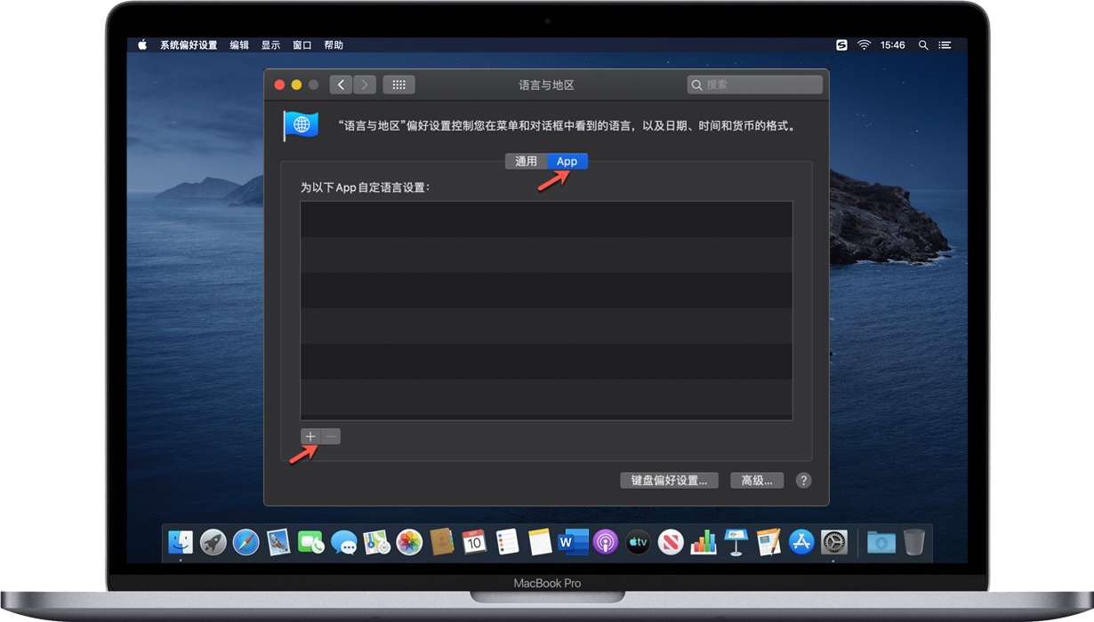The image size is (1094, 622).
Task: Open Safari from the Dock
Action: point(247,542)
